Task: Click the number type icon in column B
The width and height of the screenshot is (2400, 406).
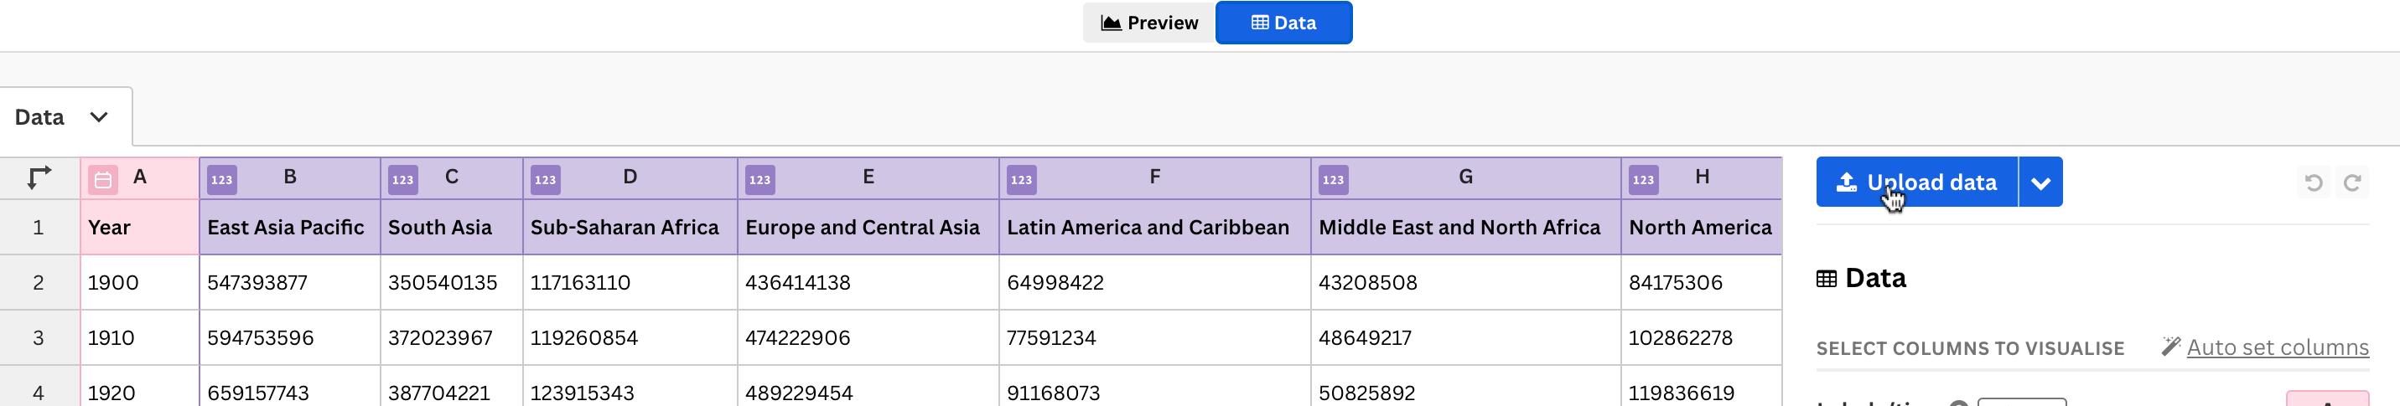Action: (x=222, y=180)
